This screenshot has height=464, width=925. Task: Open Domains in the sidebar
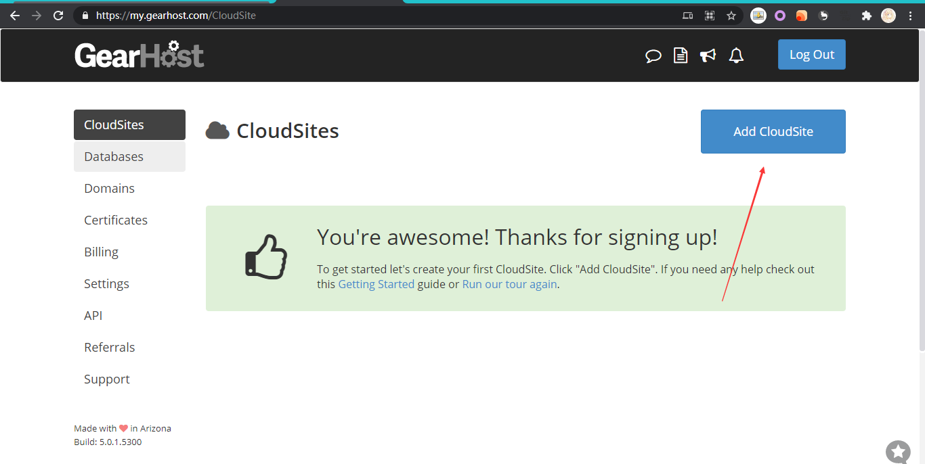(129, 189)
